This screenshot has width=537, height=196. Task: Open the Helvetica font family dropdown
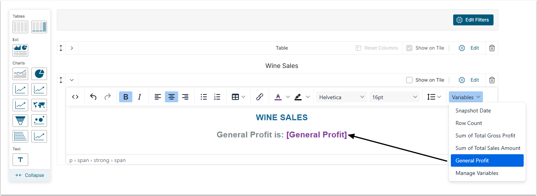(341, 97)
